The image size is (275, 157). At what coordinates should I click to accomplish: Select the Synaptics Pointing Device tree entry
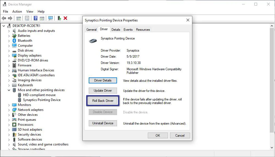click(42, 100)
